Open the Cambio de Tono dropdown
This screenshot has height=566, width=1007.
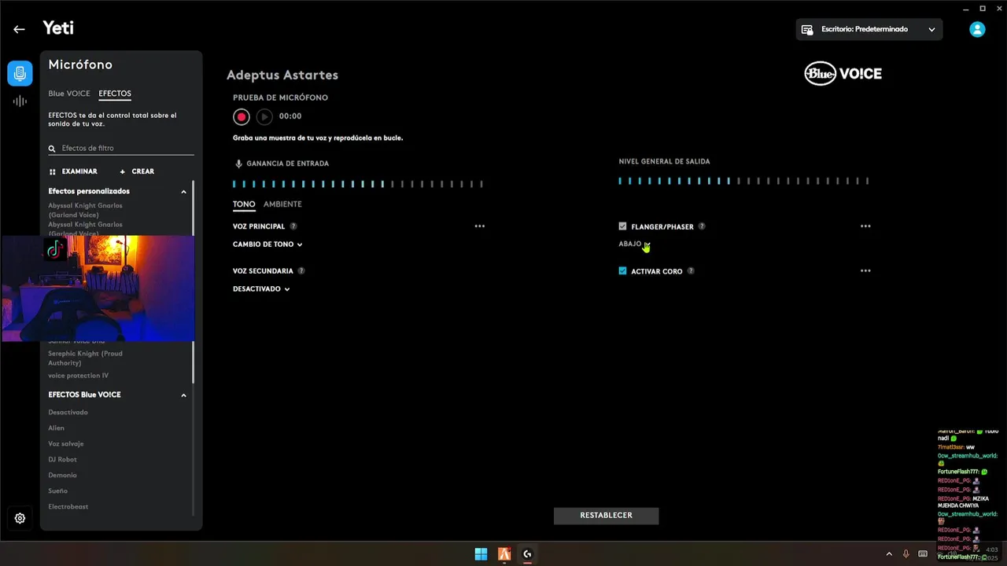pos(267,244)
